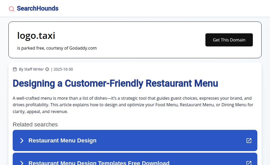This screenshot has height=165, width=270.
Task: Open the Designing a Customer-Friendly Restaurant Menu title
Action: tap(115, 83)
